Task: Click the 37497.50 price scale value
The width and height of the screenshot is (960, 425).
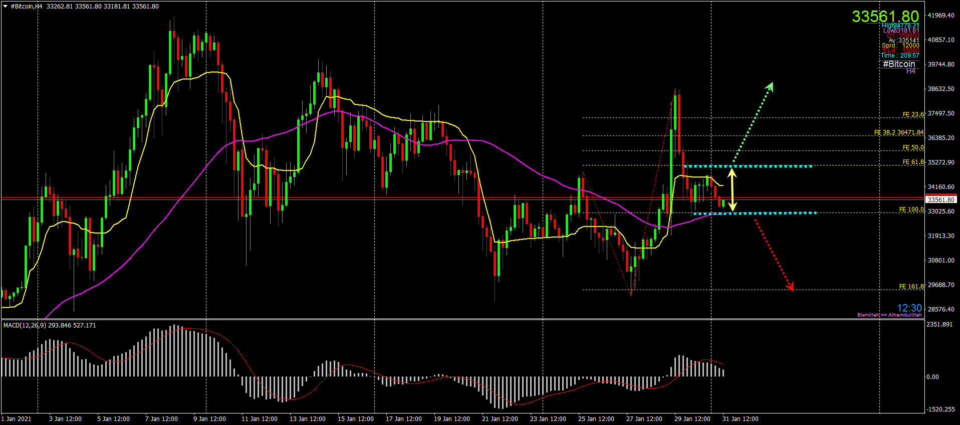Action: point(941,113)
